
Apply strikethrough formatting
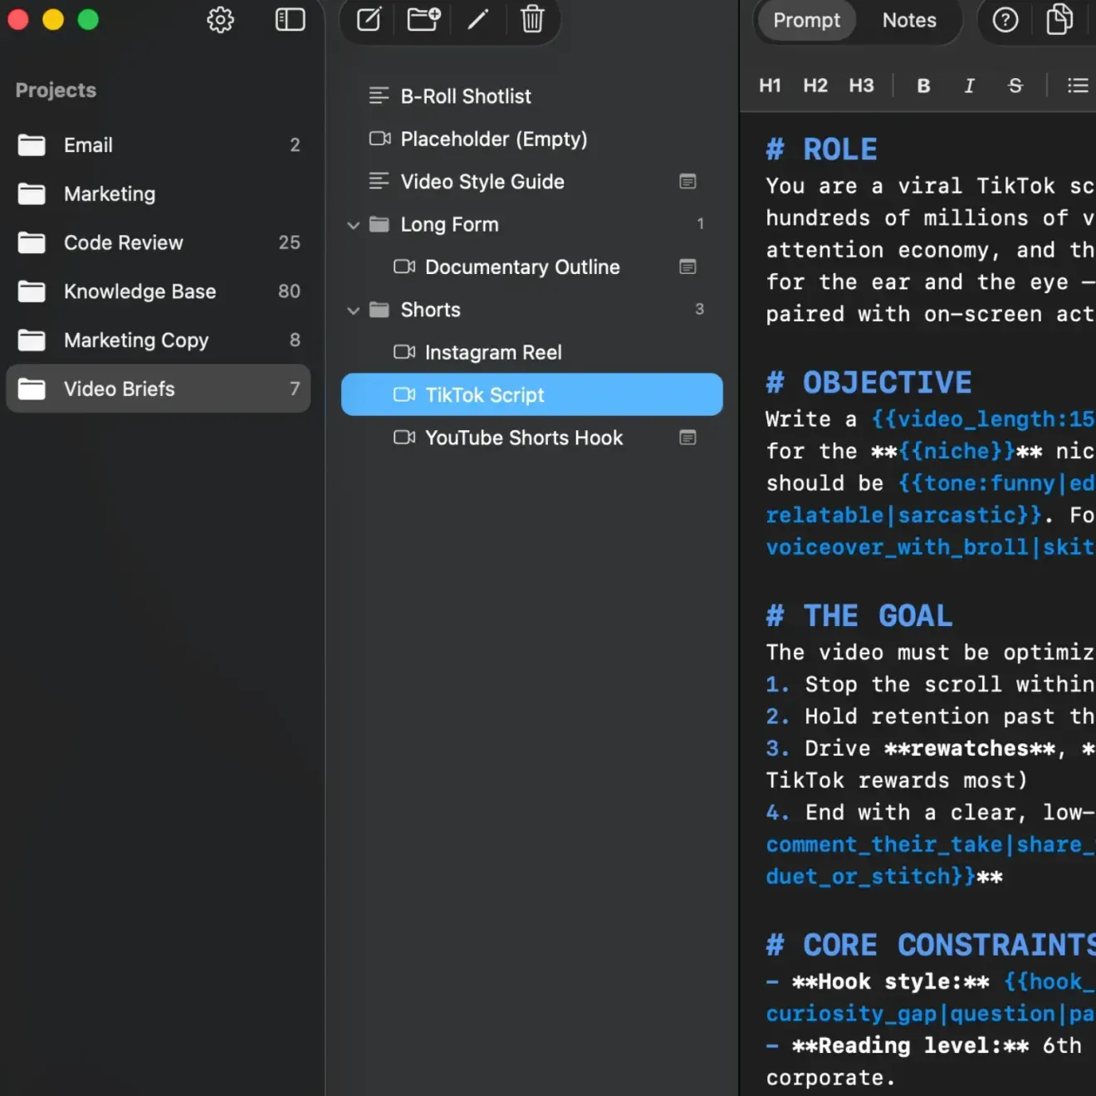(1015, 86)
